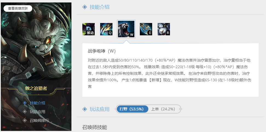Click diamond icon beside sidebar 玩法应用
The height and width of the screenshot is (132, 266).
click(25, 112)
